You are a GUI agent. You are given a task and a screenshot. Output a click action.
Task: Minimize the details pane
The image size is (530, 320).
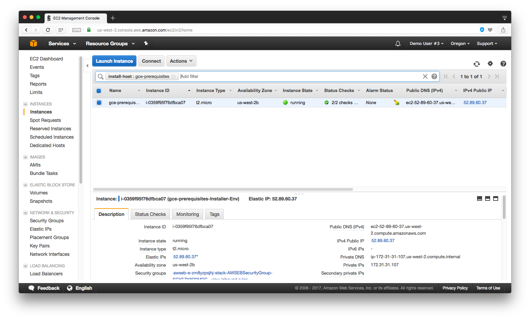[479, 198]
